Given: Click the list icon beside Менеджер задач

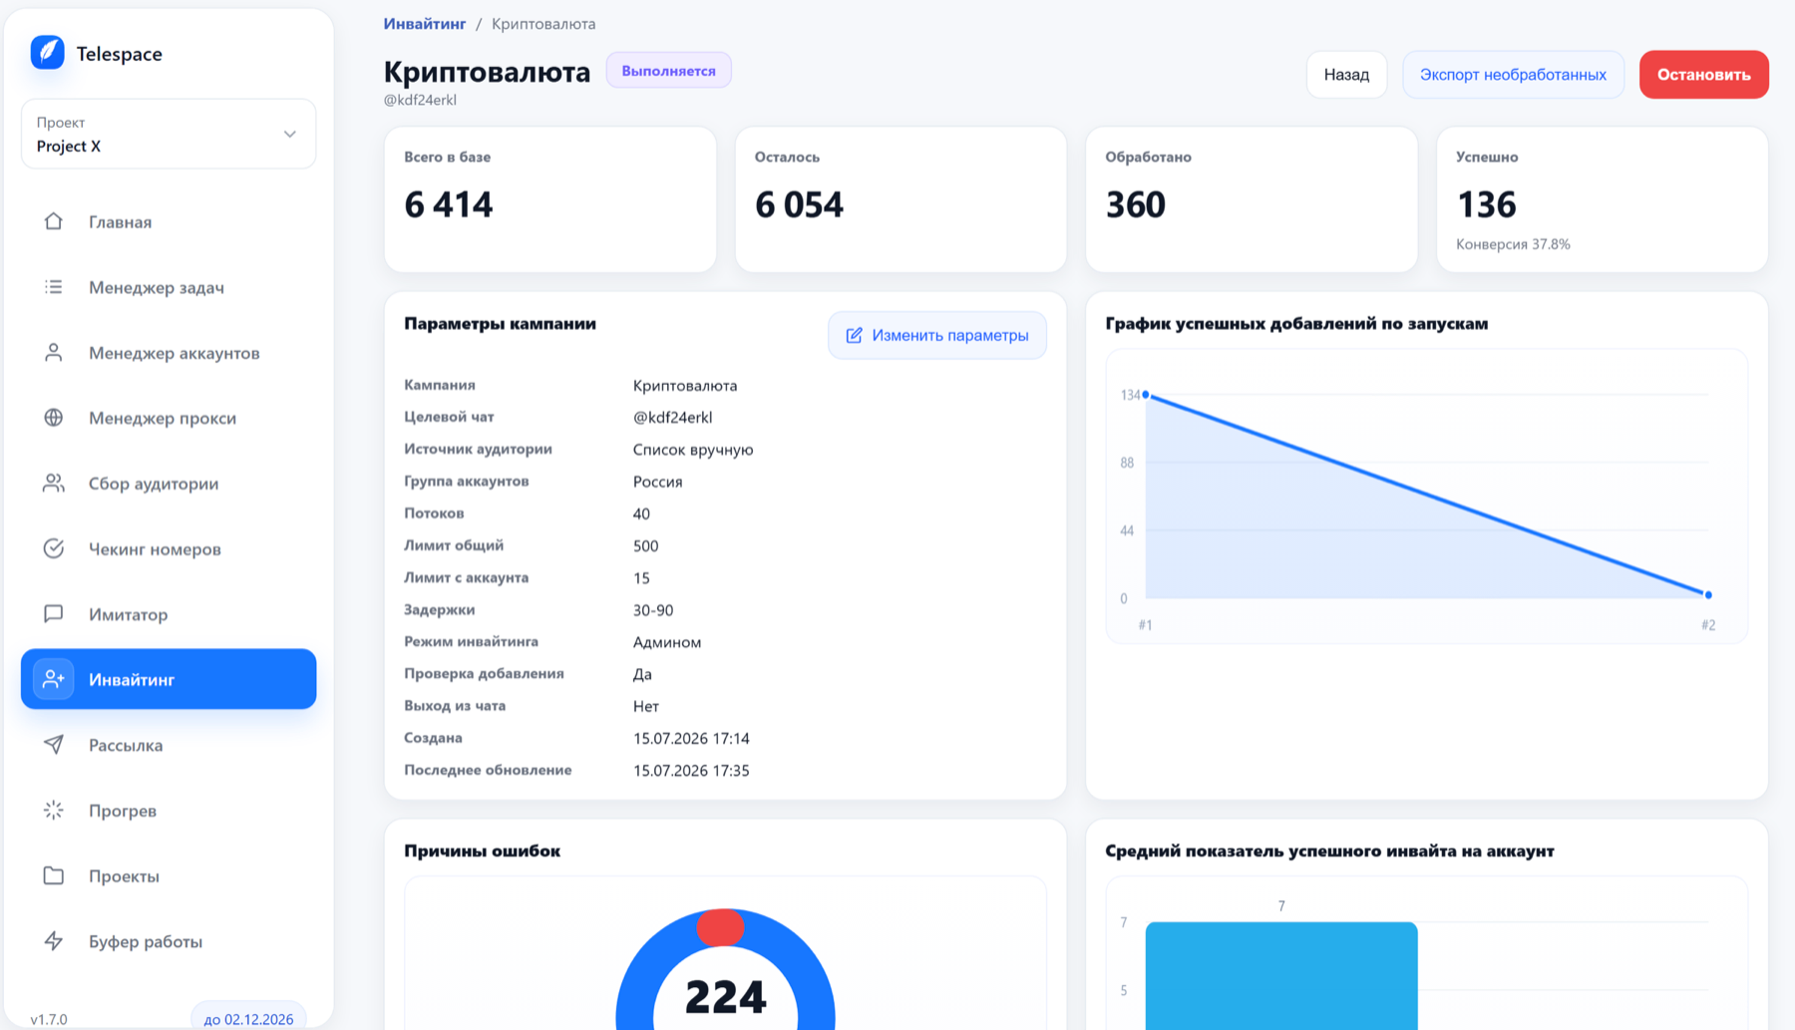Looking at the screenshot, I should (x=54, y=287).
